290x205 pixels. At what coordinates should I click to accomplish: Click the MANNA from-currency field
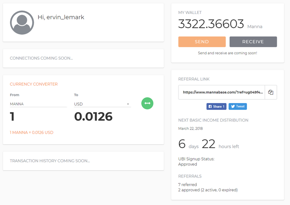(x=38, y=104)
